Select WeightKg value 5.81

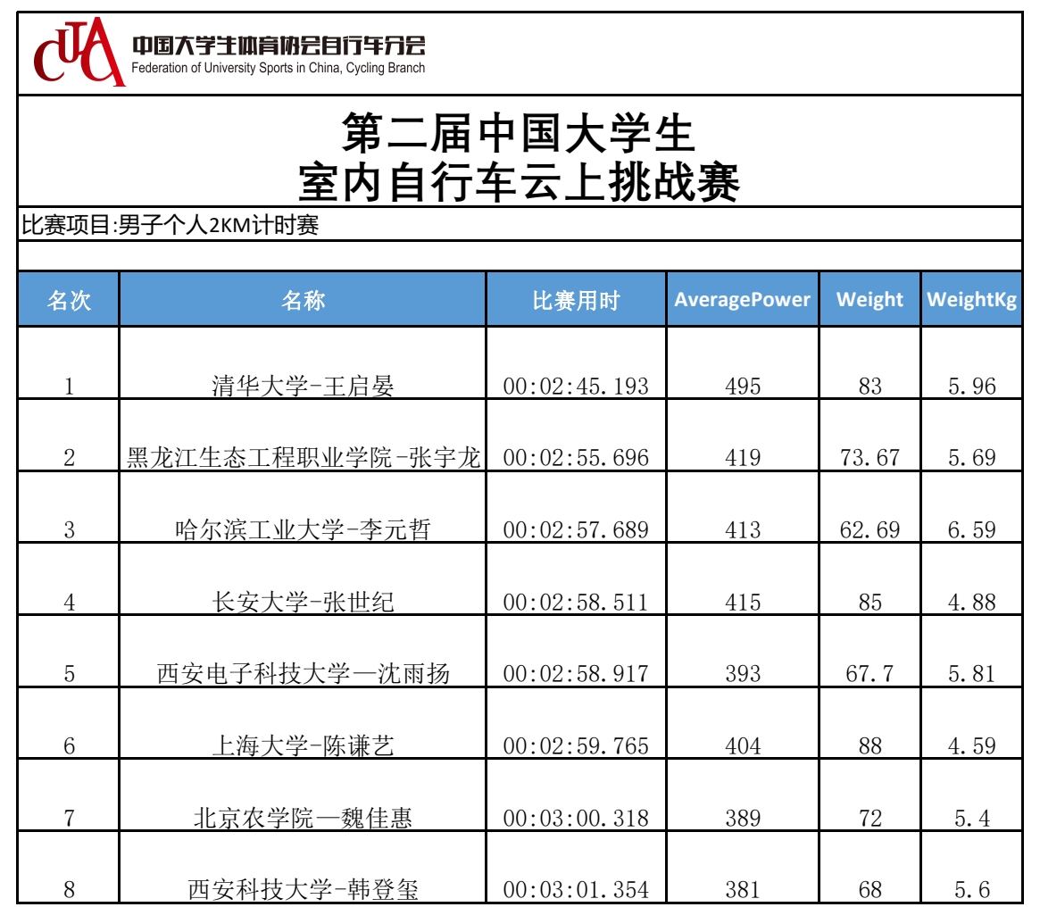coord(971,674)
